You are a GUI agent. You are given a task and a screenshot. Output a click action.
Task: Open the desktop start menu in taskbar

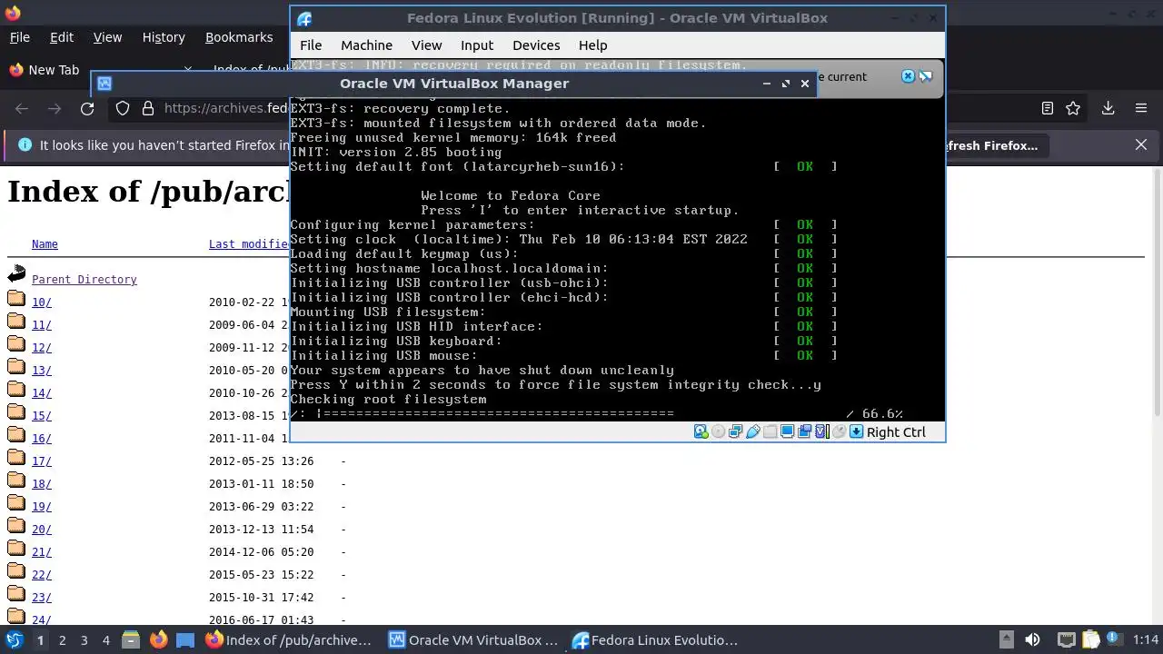coord(14,639)
